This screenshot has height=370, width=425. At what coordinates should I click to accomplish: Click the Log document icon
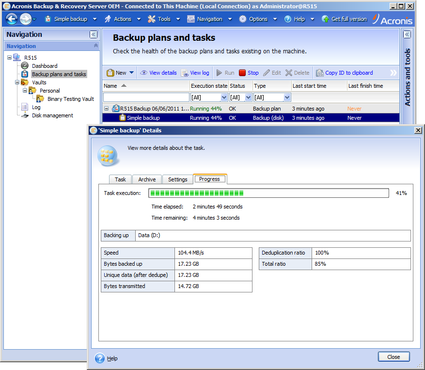point(25,107)
